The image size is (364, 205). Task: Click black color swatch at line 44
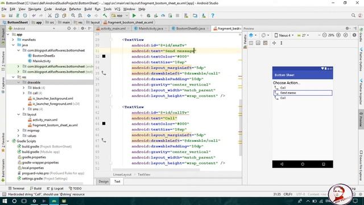tap(104, 124)
